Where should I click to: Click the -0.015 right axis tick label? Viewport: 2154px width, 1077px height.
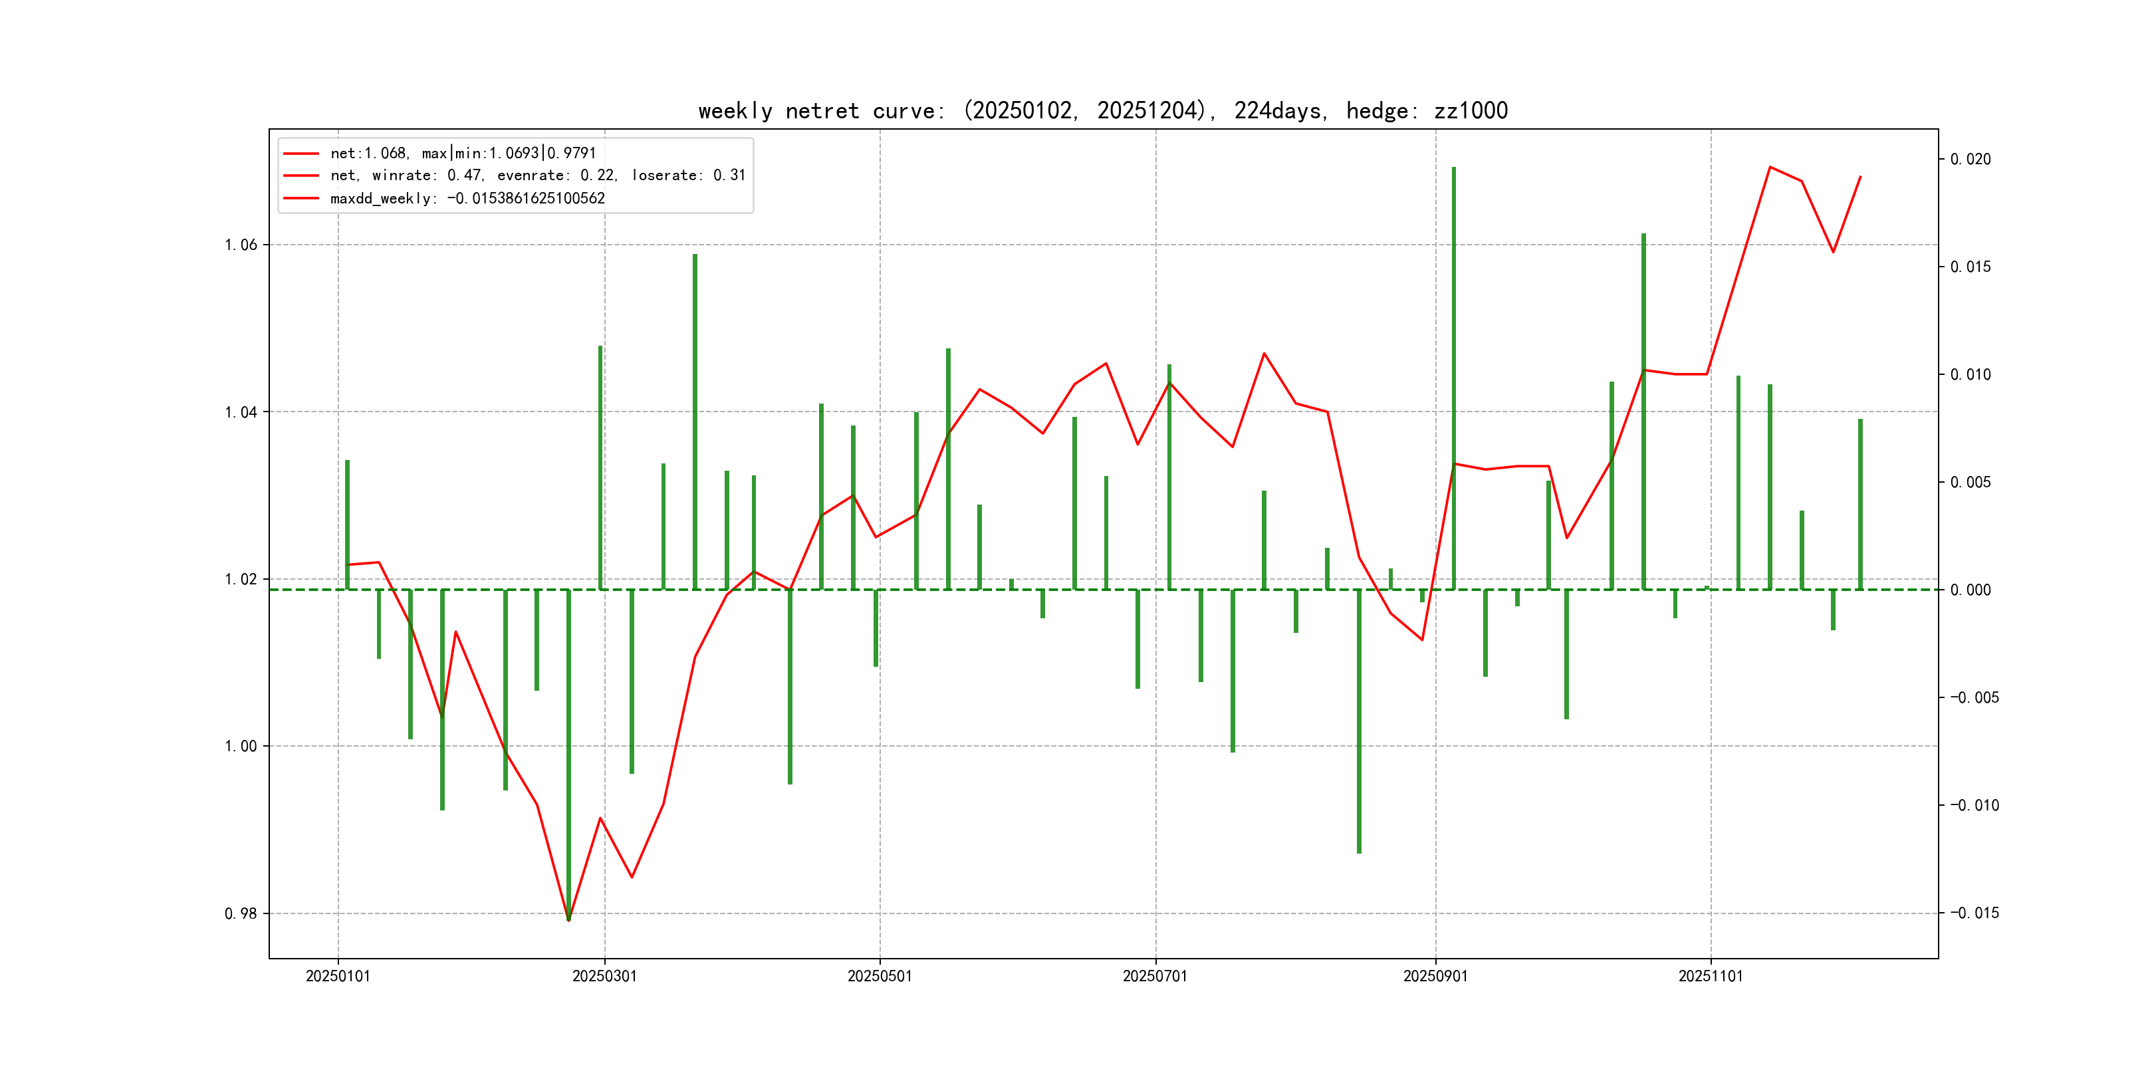click(1975, 912)
